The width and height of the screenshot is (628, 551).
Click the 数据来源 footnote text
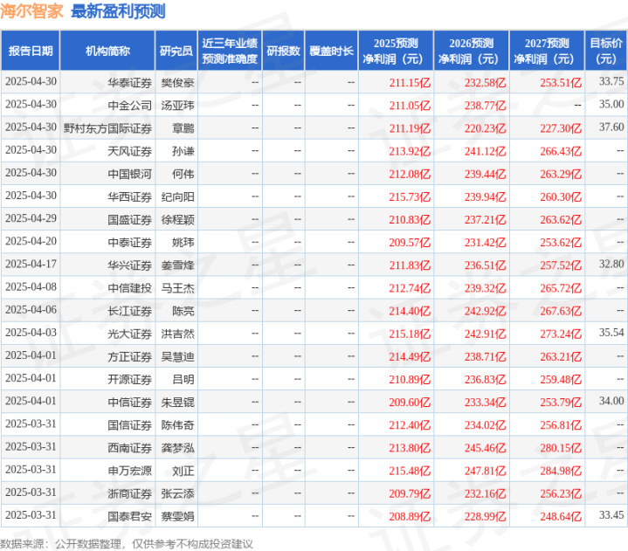click(127, 544)
